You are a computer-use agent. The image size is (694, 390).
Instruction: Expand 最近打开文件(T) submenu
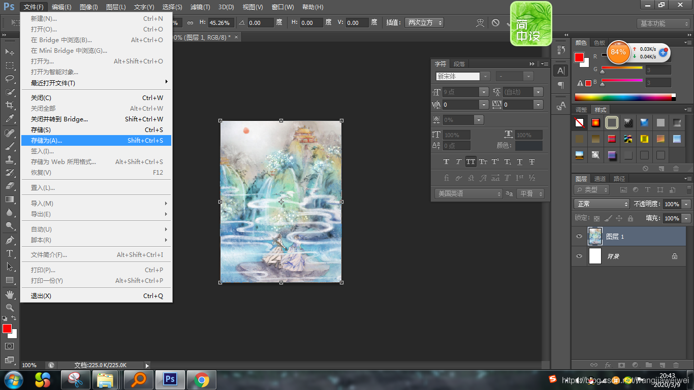(x=96, y=83)
